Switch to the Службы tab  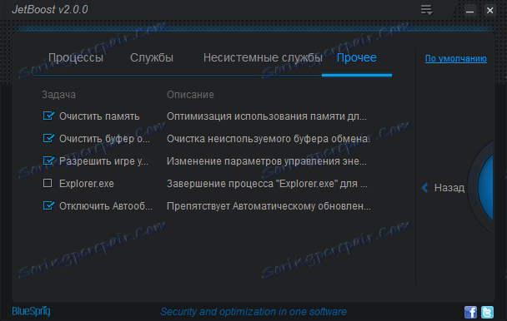click(152, 57)
